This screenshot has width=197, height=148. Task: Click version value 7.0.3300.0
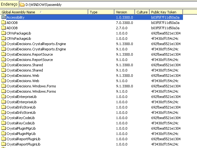coord(124,23)
